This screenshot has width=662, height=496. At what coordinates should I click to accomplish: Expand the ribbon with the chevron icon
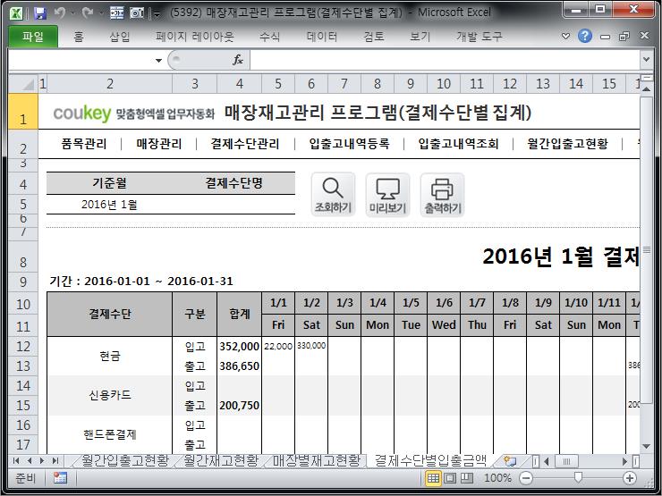coord(565,37)
